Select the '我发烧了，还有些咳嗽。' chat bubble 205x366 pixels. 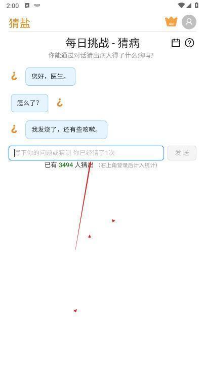[66, 129]
